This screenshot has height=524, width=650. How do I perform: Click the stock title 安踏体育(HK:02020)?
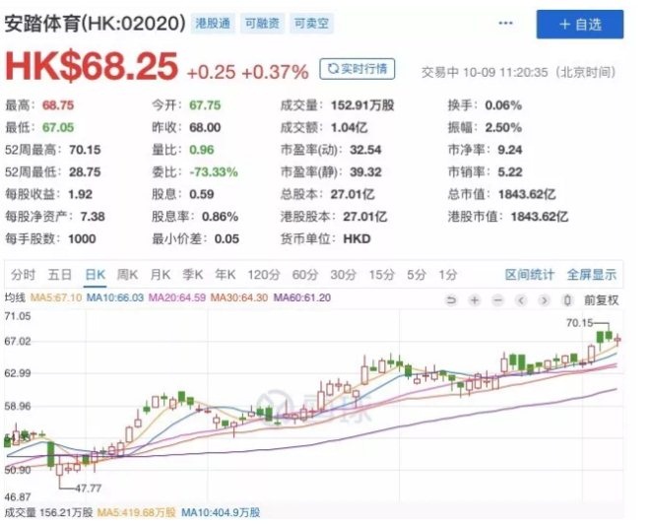95,24
